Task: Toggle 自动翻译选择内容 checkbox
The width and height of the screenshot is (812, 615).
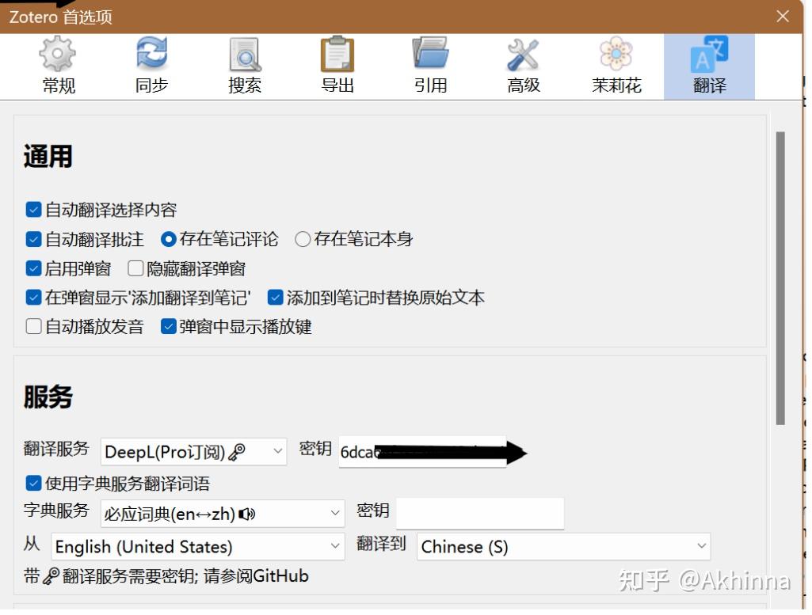Action: click(33, 209)
